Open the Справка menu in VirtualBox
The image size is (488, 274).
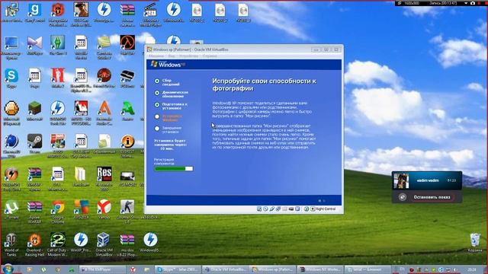point(210,56)
